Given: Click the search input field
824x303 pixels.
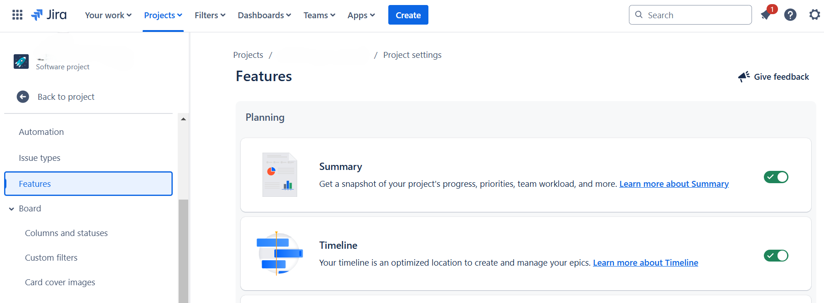Looking at the screenshot, I should point(690,15).
